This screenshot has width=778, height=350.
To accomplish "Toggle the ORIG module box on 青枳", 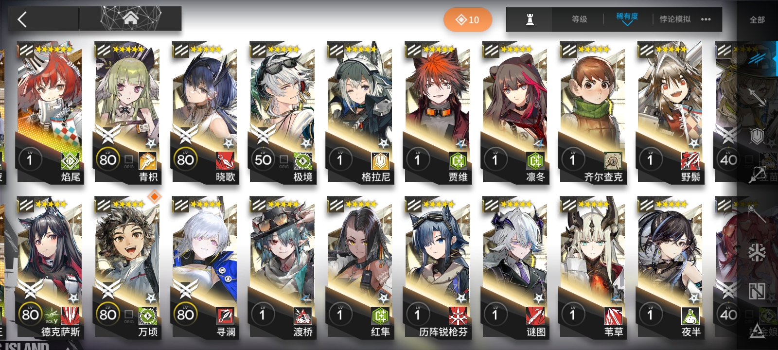I will tap(128, 160).
